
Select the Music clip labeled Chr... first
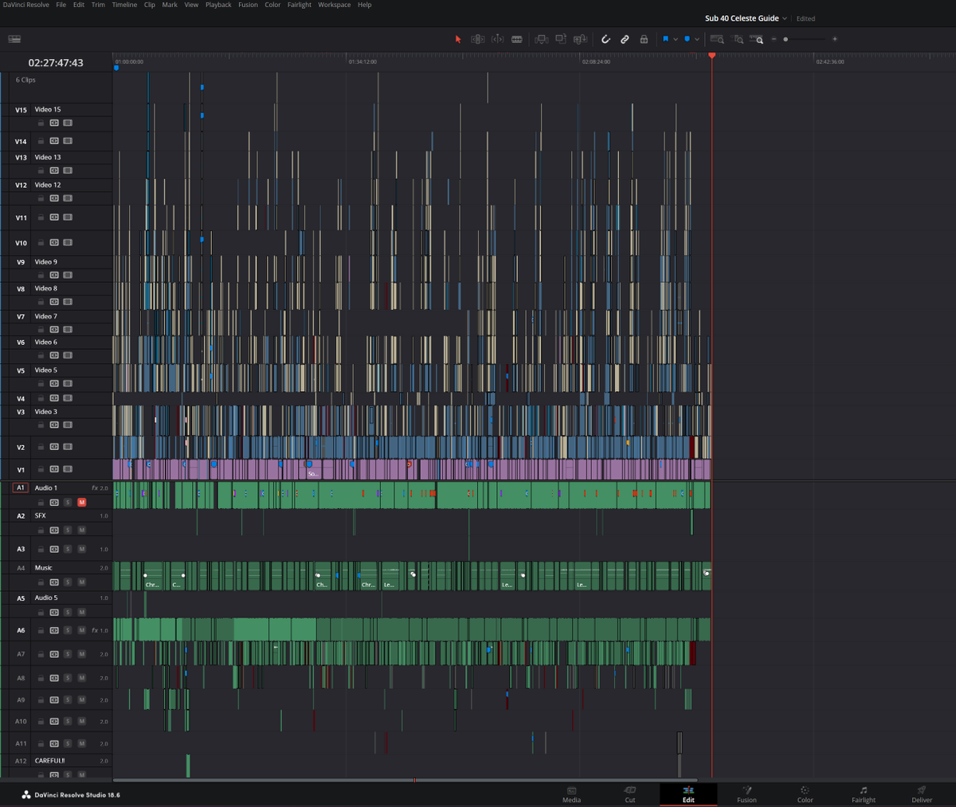[x=152, y=576]
